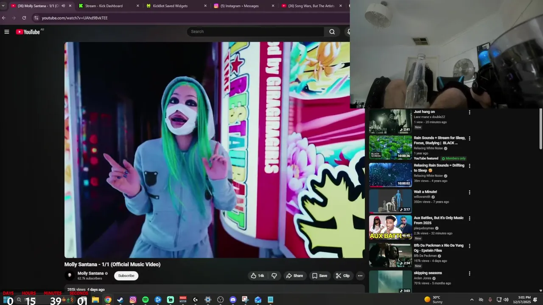
Task: Play 'Wait a Minute!' video thumbnail
Action: (x=390, y=201)
